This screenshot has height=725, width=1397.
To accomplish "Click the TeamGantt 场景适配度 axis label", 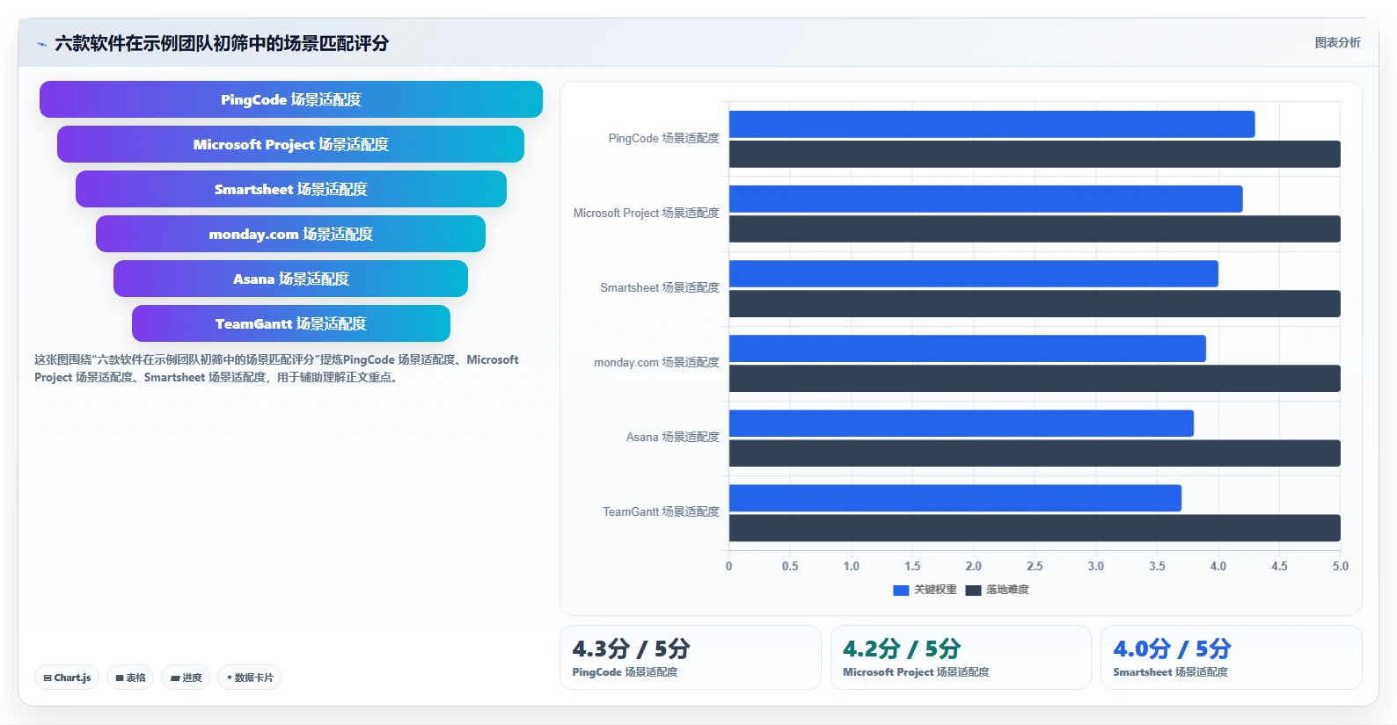I will [661, 512].
